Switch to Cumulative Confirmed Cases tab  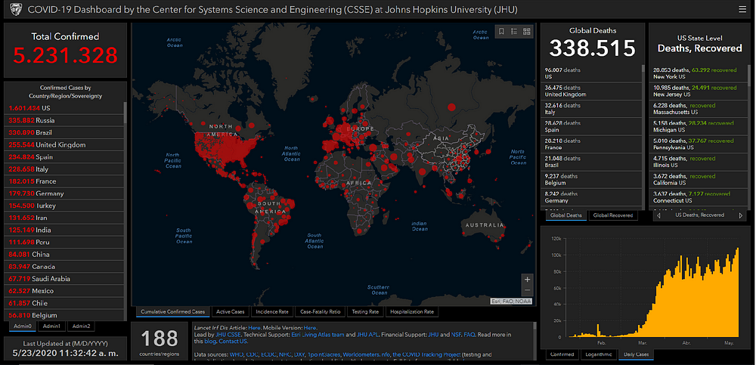click(x=173, y=312)
